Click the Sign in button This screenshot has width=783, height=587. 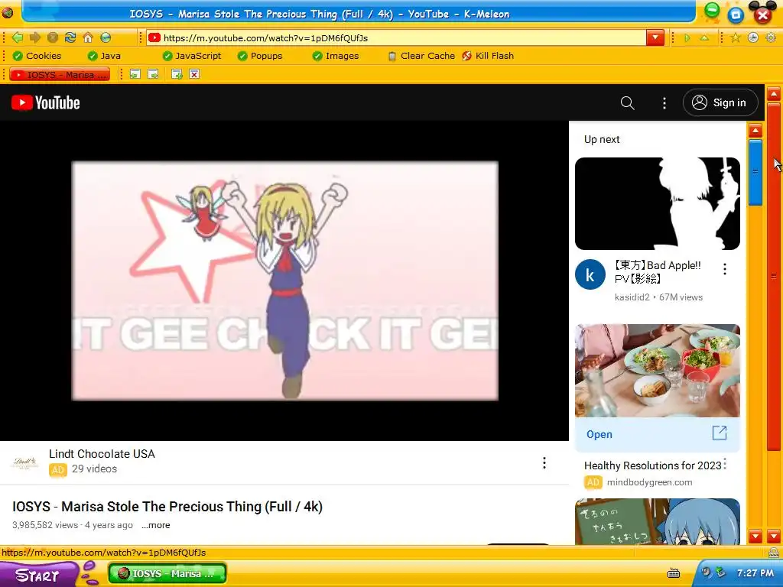[720, 103]
